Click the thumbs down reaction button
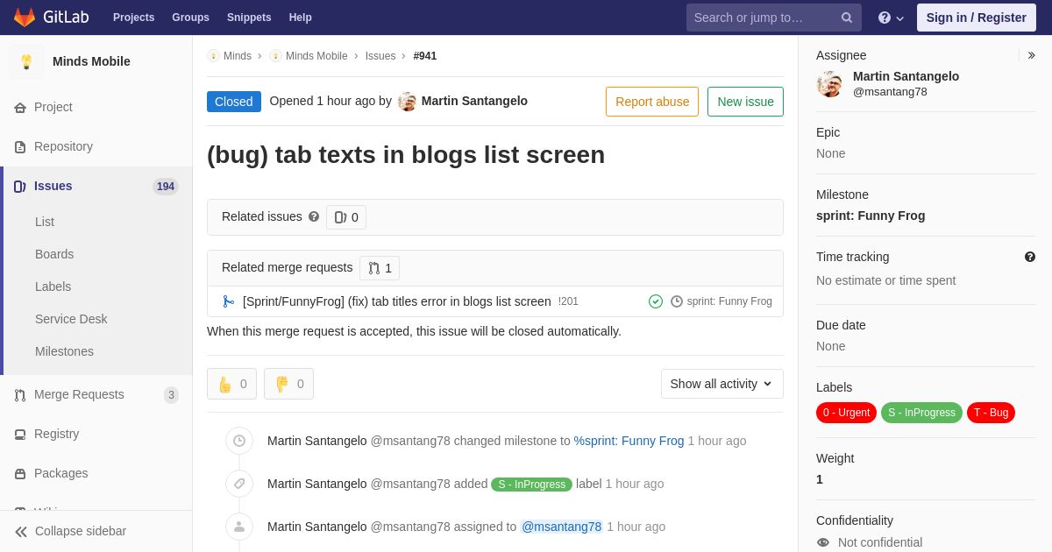 [x=288, y=384]
